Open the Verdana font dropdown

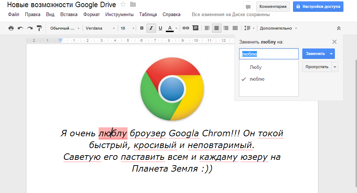(x=100, y=28)
